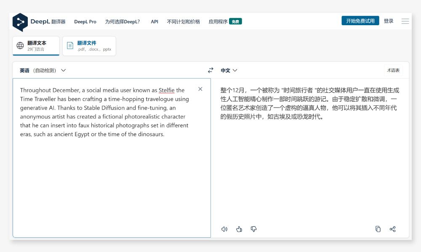
Task: Expand target language dropdown 中文
Action: 229,71
